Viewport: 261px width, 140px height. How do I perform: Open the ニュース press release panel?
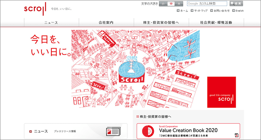76,131
